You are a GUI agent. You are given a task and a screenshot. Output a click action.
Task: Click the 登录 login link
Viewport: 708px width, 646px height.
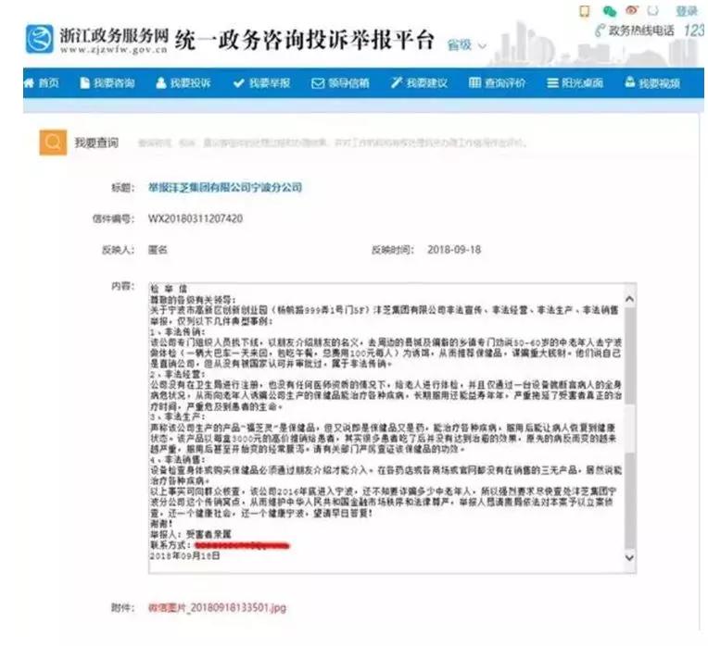687,11
